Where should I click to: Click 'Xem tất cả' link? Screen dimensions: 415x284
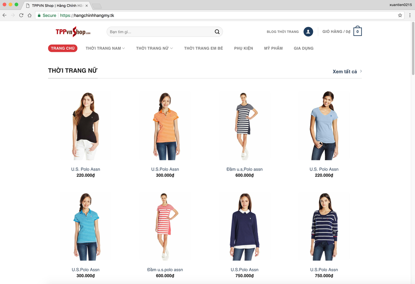[x=344, y=72]
